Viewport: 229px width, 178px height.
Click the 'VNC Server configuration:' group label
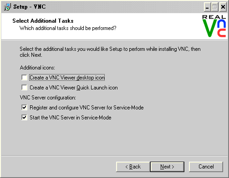[48, 98]
